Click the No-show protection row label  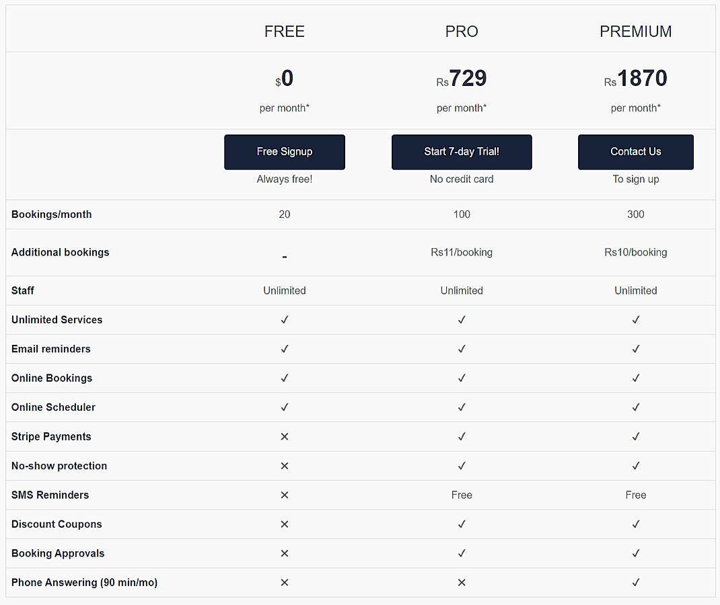click(x=59, y=466)
